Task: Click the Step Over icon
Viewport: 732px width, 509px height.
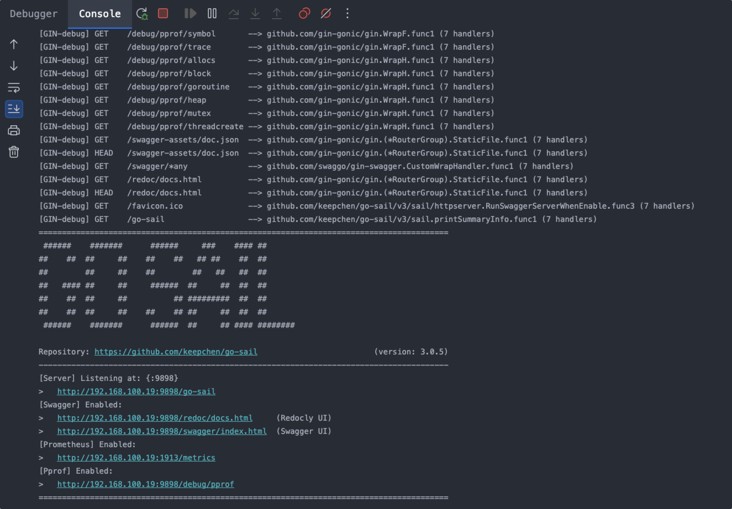Action: (x=234, y=13)
